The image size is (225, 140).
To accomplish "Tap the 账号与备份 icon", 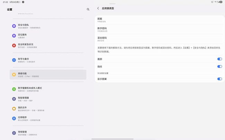I will click(x=14, y=60).
